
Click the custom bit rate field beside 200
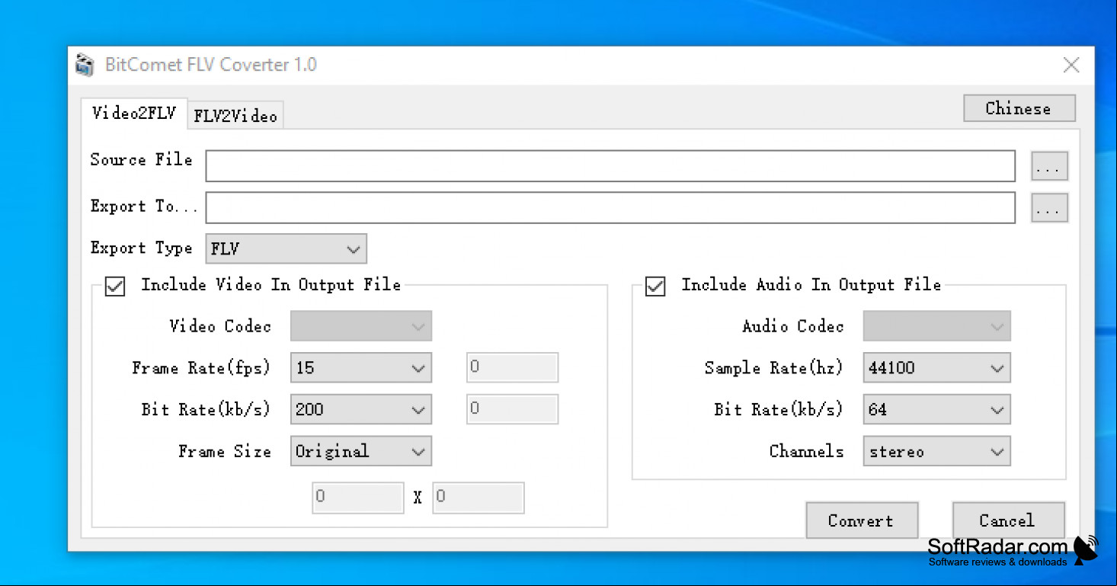[x=512, y=409]
